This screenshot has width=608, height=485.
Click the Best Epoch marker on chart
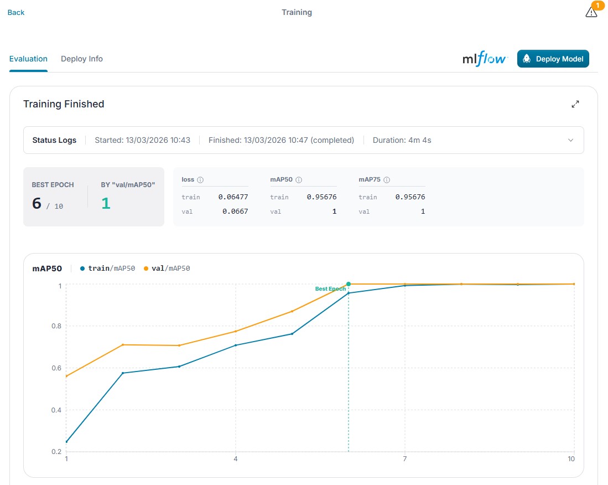348,284
